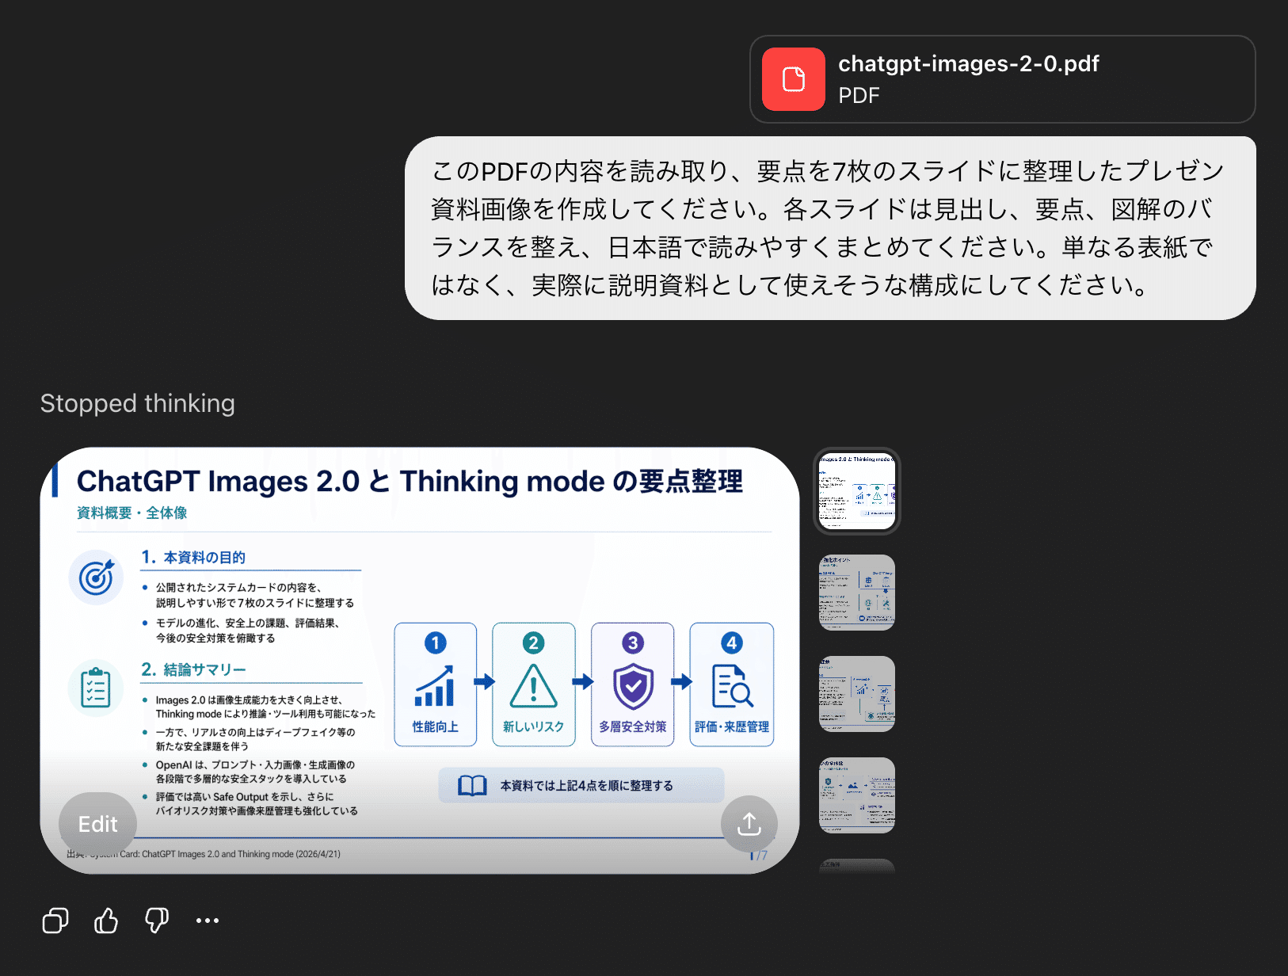Click the slide title ChatGPT Images 2.0
Image resolution: width=1288 pixels, height=976 pixels.
tap(409, 481)
